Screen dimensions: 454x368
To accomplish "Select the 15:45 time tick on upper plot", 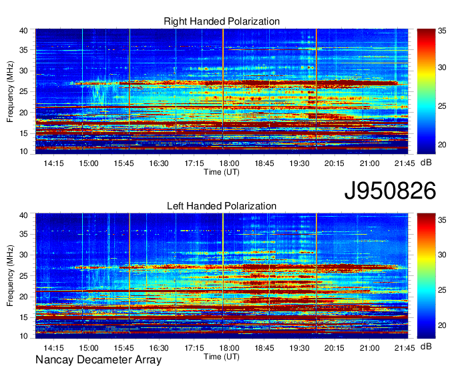I will coord(124,163).
